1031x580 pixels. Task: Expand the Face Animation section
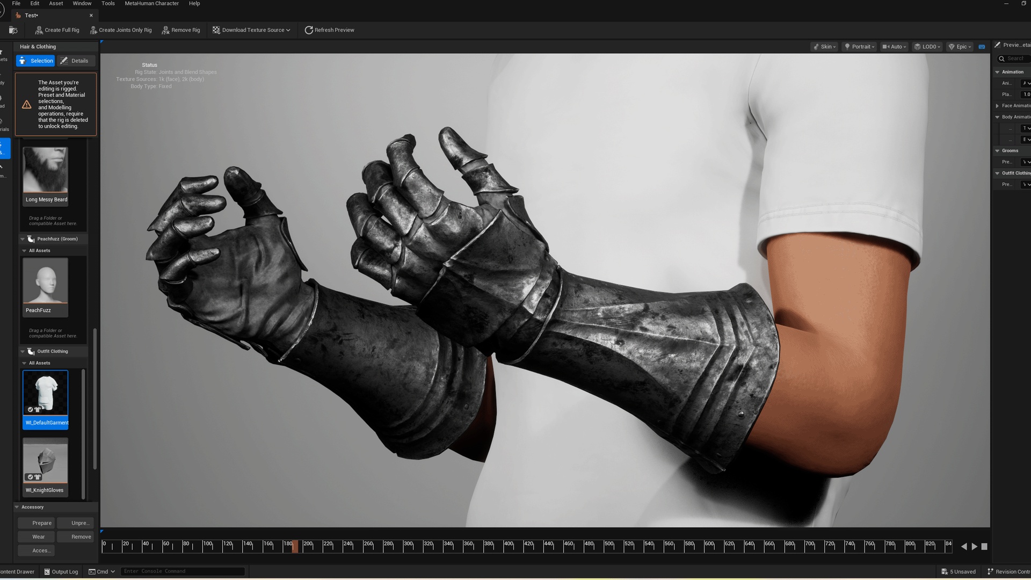[997, 106]
